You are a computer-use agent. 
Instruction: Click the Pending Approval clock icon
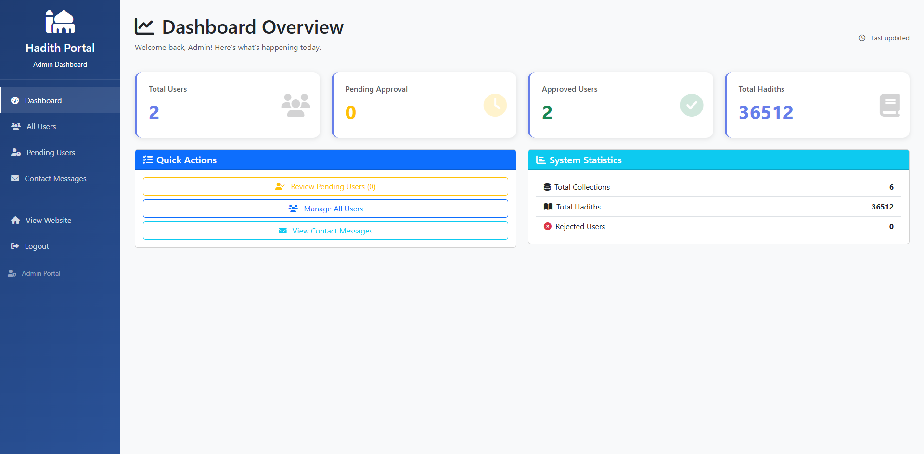pos(495,105)
